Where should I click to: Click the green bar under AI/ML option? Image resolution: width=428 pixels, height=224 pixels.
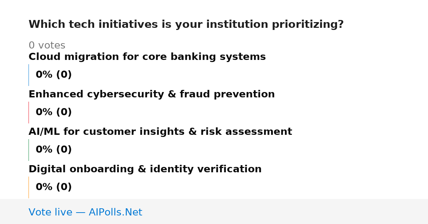tap(29, 150)
